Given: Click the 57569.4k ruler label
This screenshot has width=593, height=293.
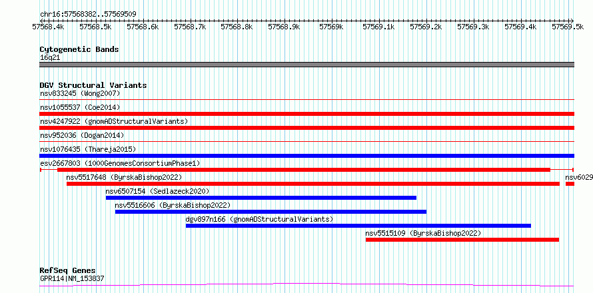Looking at the screenshot, I should click(520, 27).
